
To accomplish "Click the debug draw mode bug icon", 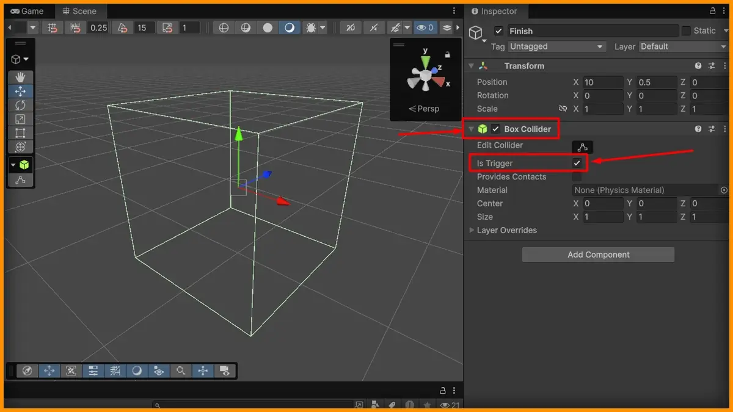I will coord(310,27).
